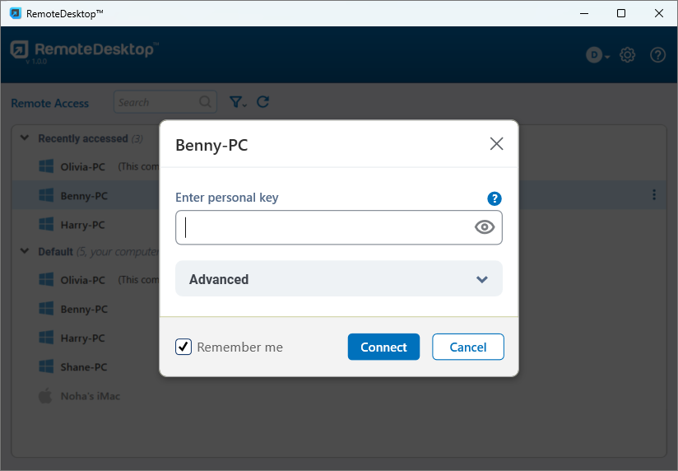Click the search magnifier icon
The width and height of the screenshot is (678, 471).
pos(205,103)
